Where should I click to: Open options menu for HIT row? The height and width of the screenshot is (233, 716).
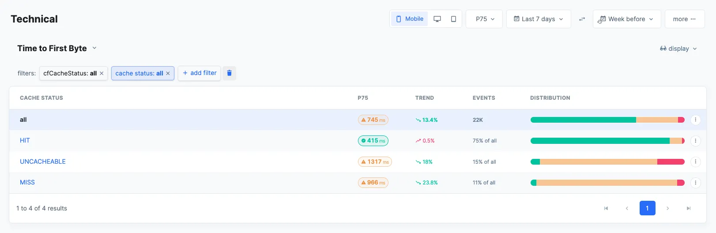[x=695, y=141]
